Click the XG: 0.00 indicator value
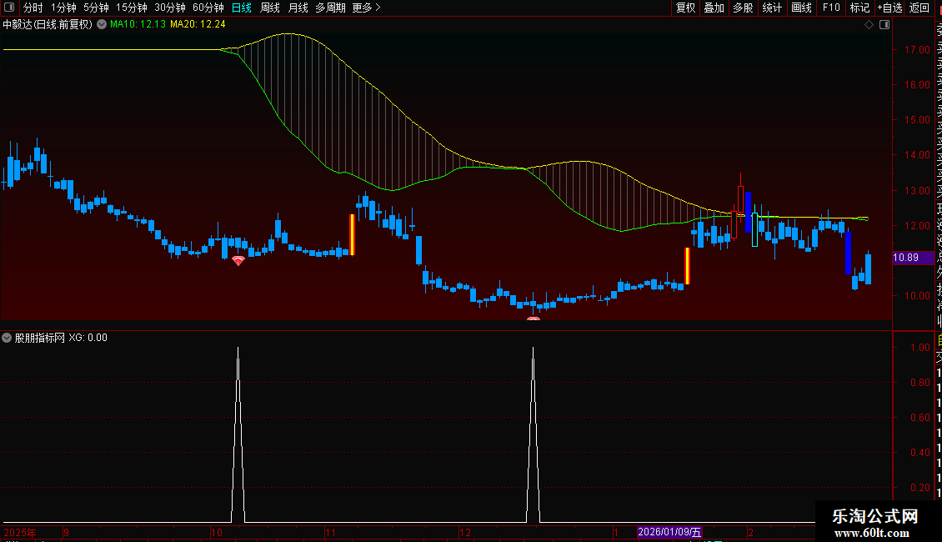The height and width of the screenshot is (542, 942). (88, 338)
